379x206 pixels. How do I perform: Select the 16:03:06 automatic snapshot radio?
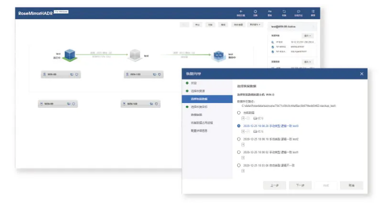[239, 165]
